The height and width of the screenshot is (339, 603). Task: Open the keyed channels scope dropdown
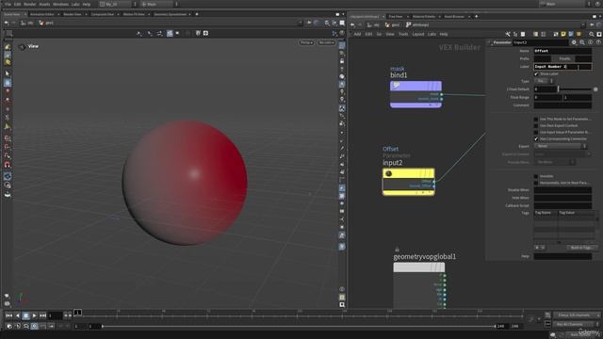(577, 315)
